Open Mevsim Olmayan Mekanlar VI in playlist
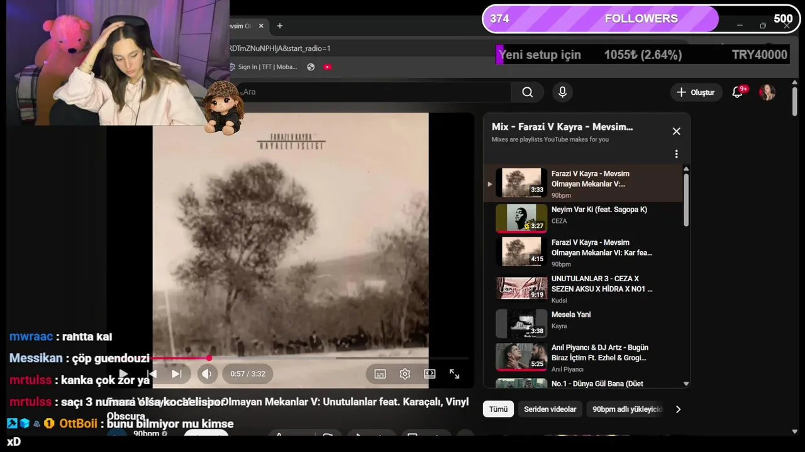 [x=583, y=252]
